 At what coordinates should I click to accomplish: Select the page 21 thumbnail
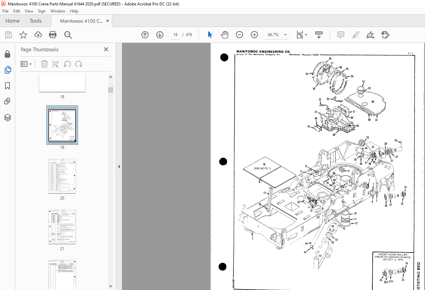click(x=62, y=227)
